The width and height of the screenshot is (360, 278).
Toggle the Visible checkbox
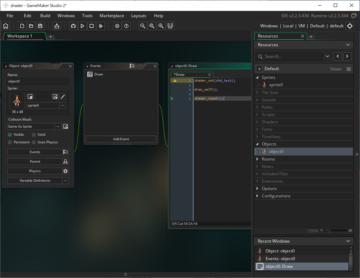point(9,135)
